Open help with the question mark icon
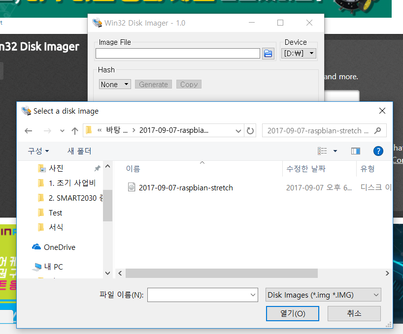Viewport: 403px width, 334px height. tap(378, 151)
